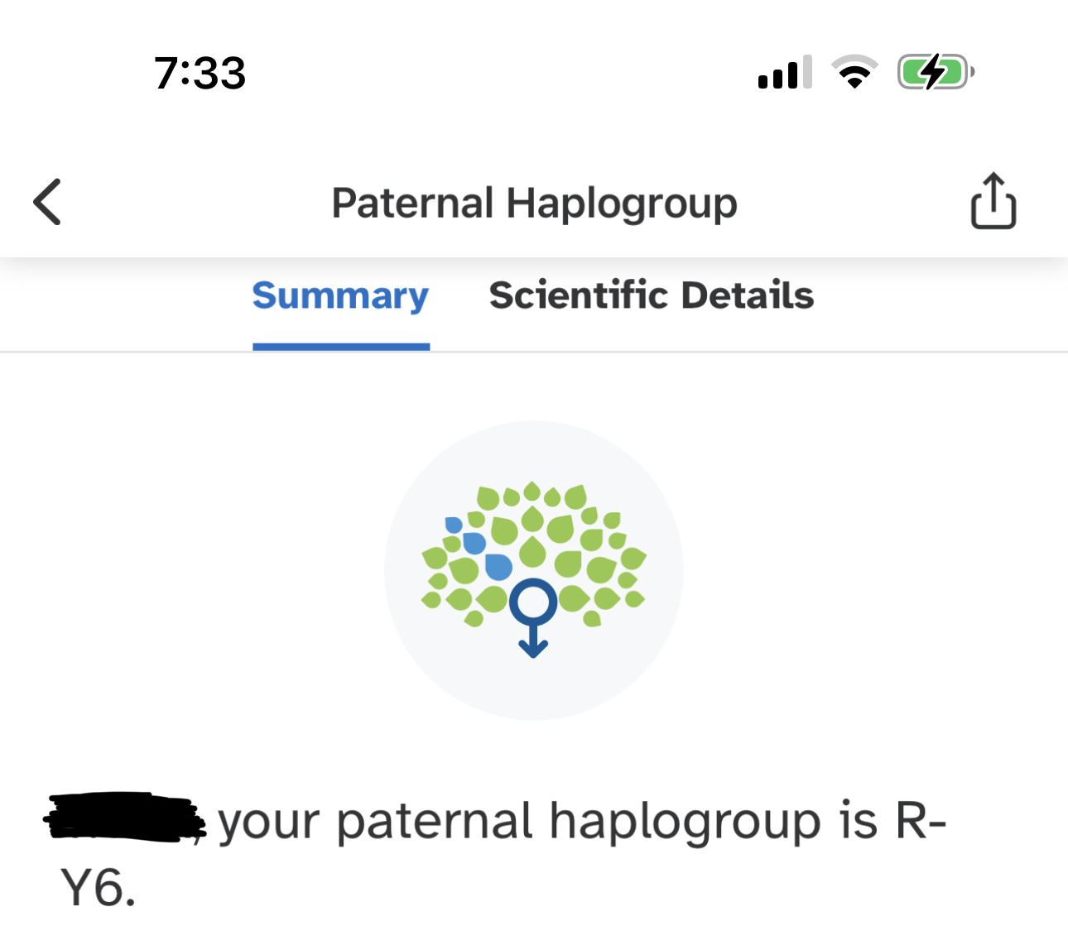Go back using the left chevron
The image size is (1068, 950).
coord(47,201)
